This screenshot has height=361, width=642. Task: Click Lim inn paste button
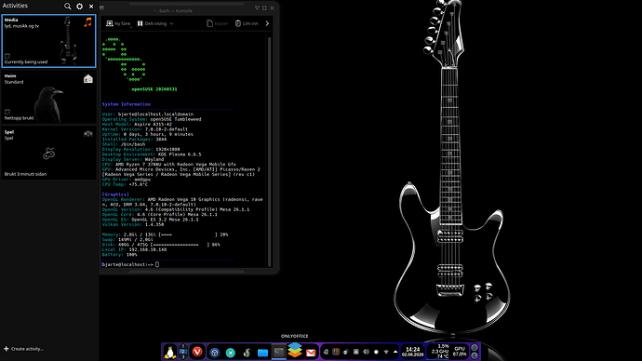(247, 24)
